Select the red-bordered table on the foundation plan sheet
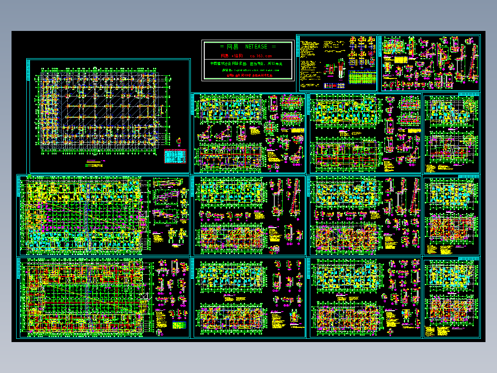This screenshot has width=497, height=373. click(x=175, y=156)
